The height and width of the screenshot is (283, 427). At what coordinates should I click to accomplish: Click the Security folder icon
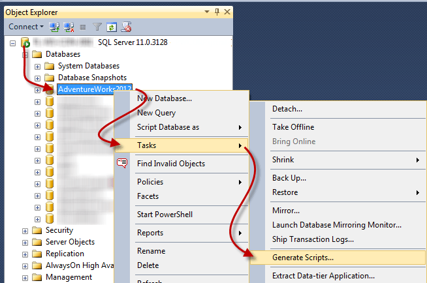point(37,230)
